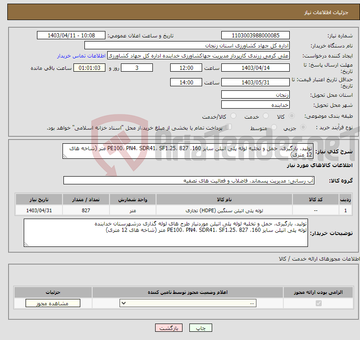Click the response deadline date 1403/04/14

(256, 68)
